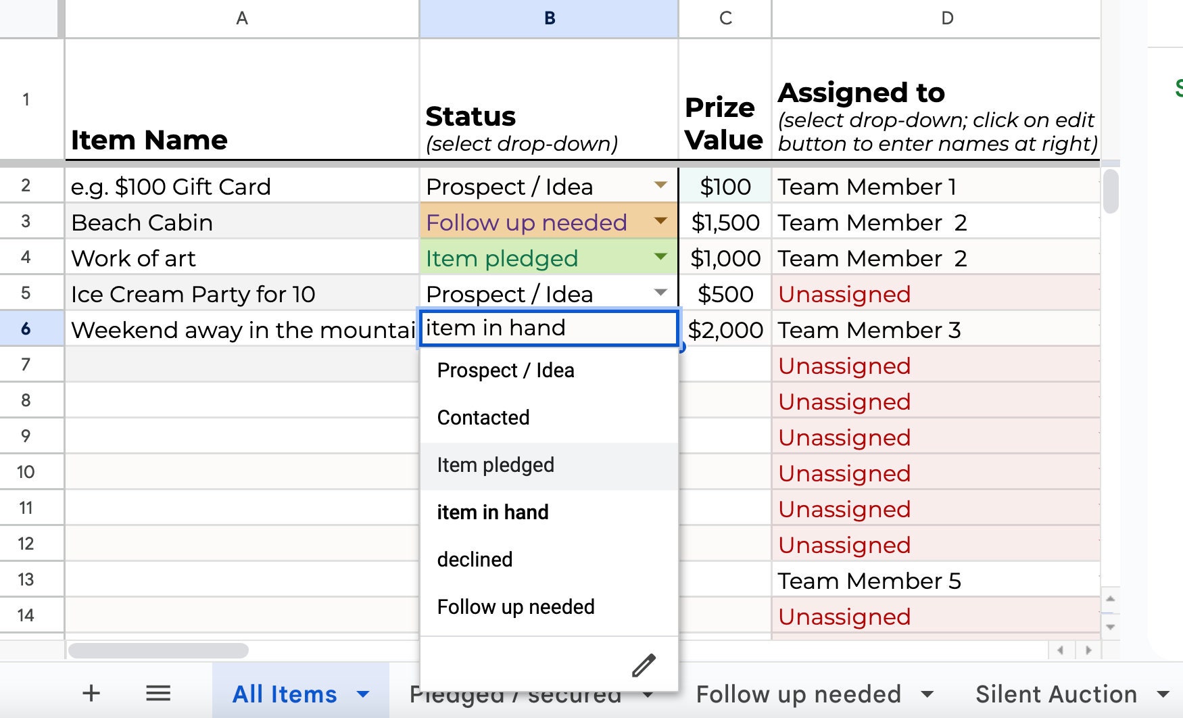
Task: Open the all sheets list icon
Action: tap(158, 693)
